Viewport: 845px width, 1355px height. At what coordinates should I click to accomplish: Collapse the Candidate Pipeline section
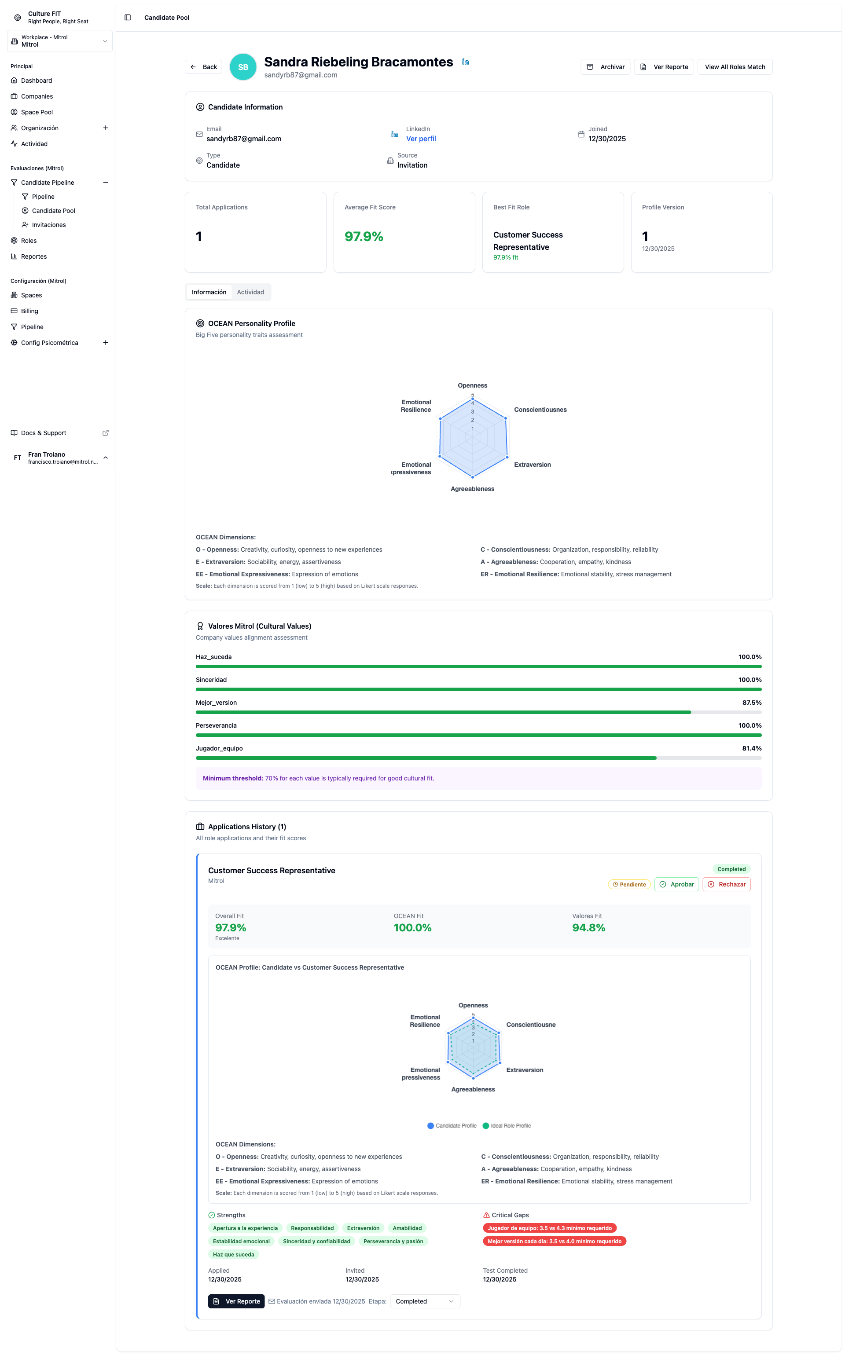click(x=106, y=183)
